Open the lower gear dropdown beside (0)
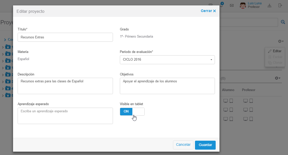Screen dimensions: 288x155 (x=277, y=78)
